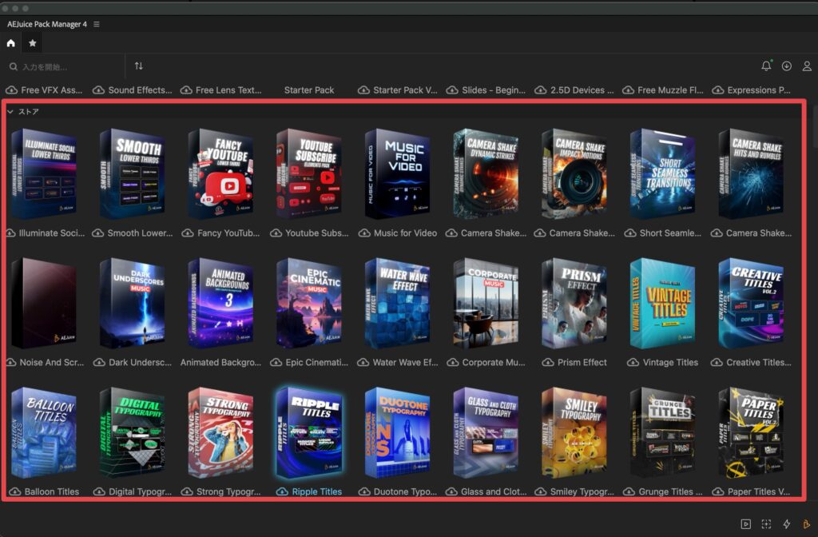Select Prism Effect box

tap(574, 303)
